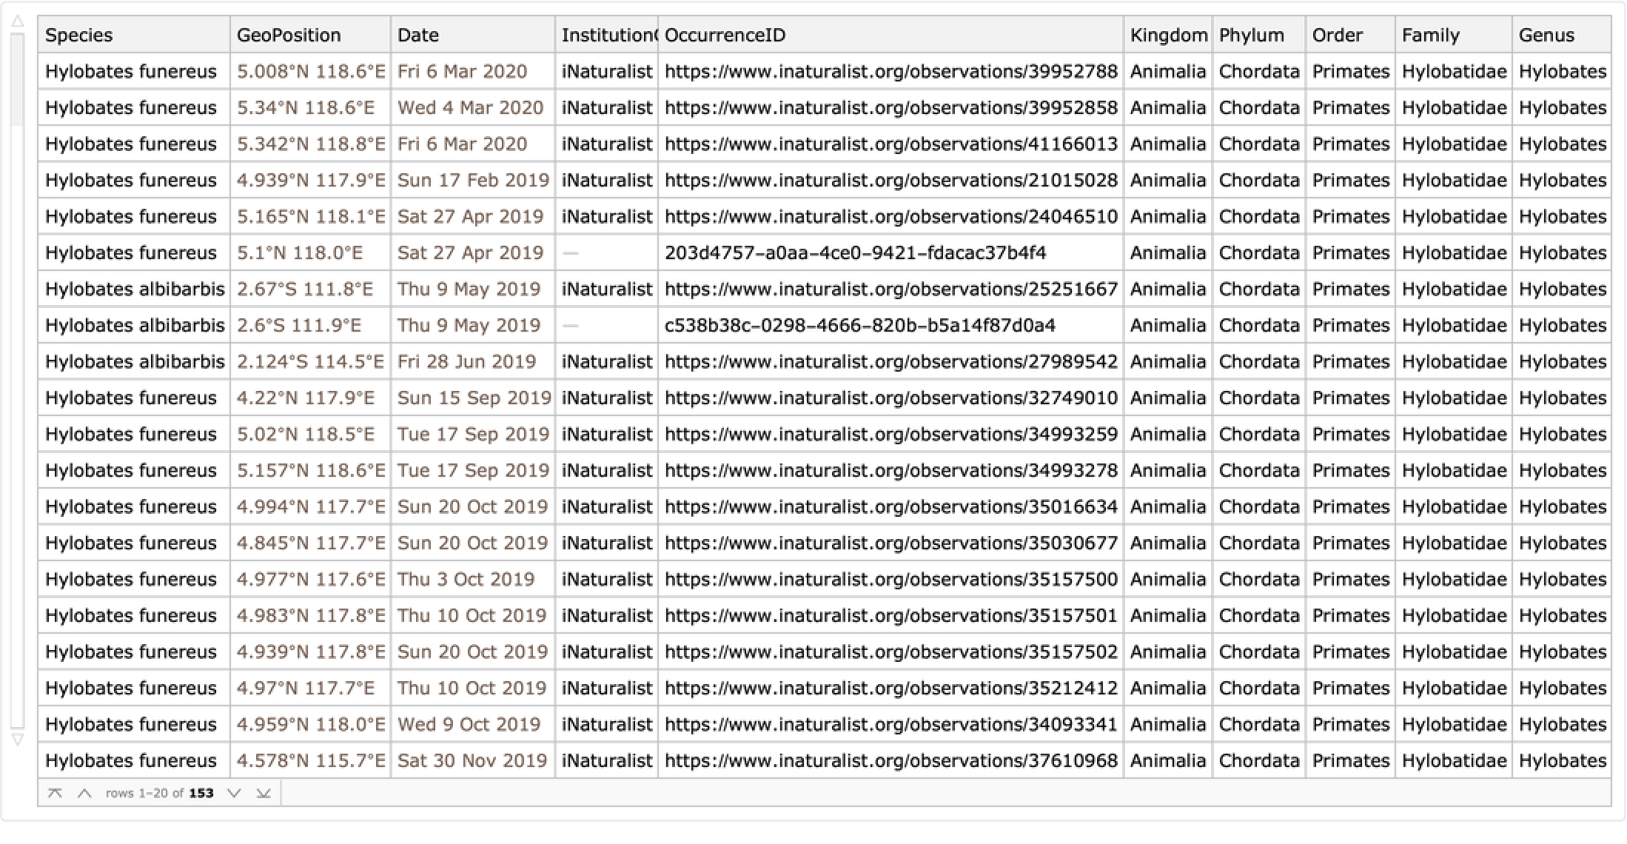Click date cell Wed 4 Mar 2020
The image size is (1627, 844).
click(x=471, y=108)
